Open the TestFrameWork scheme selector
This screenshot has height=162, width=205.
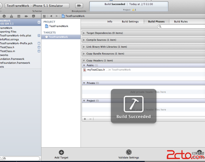click(x=18, y=6)
